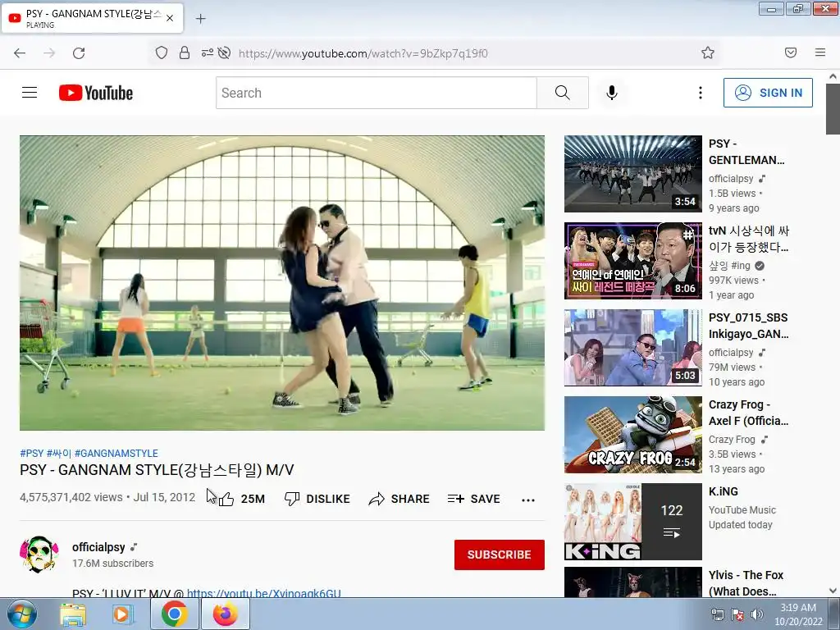Click the #GANGNAMSTYLE hashtag link
This screenshot has width=840, height=630.
[116, 453]
